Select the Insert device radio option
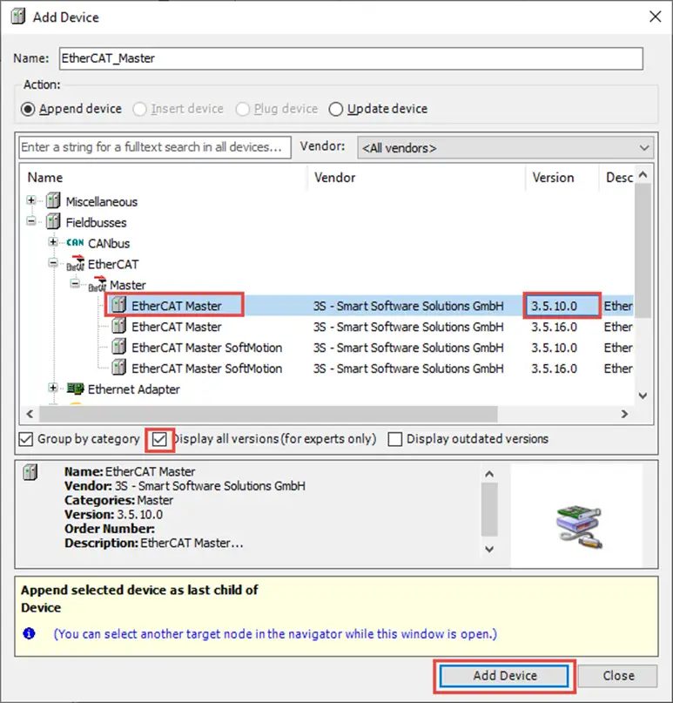Screen dimensions: 673x703 coord(139,109)
